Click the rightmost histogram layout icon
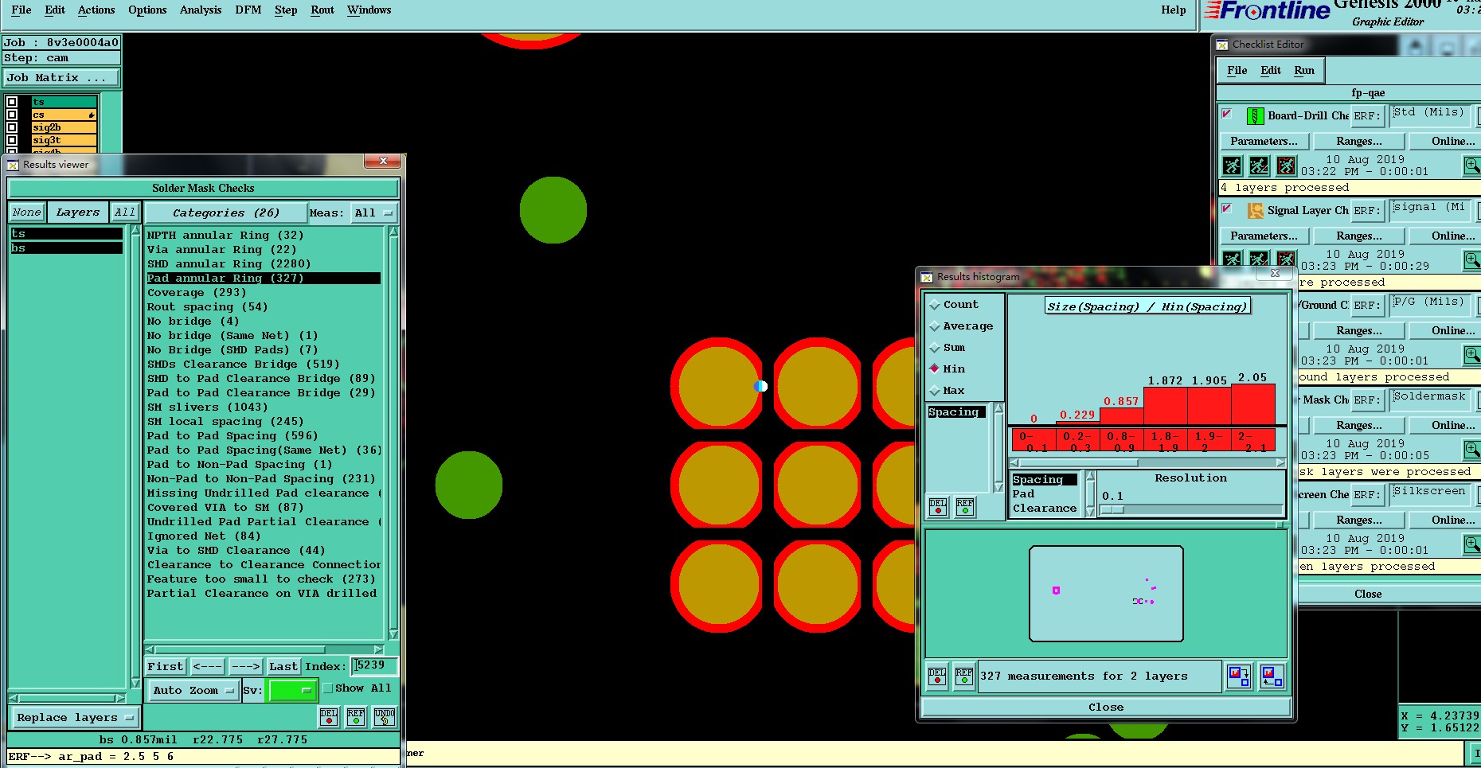 point(1272,676)
